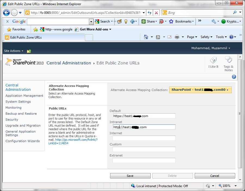Open the http--www.google favorite link

(56, 29)
